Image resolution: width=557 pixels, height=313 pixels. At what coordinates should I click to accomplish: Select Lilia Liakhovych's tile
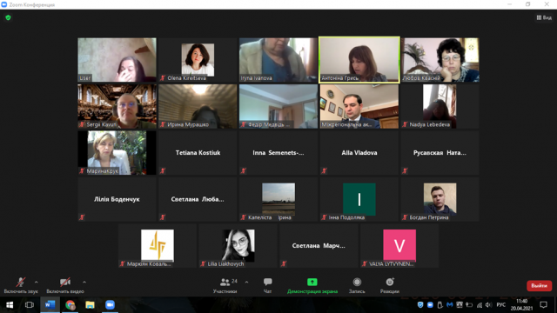click(x=238, y=245)
